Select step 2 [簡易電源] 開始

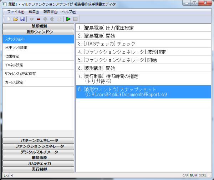(x=144, y=36)
